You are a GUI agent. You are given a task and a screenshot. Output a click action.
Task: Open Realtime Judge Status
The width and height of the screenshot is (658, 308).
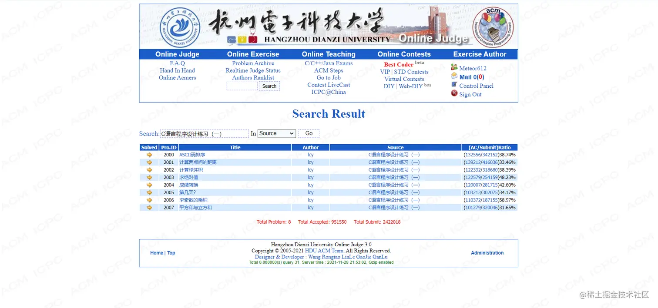point(253,70)
